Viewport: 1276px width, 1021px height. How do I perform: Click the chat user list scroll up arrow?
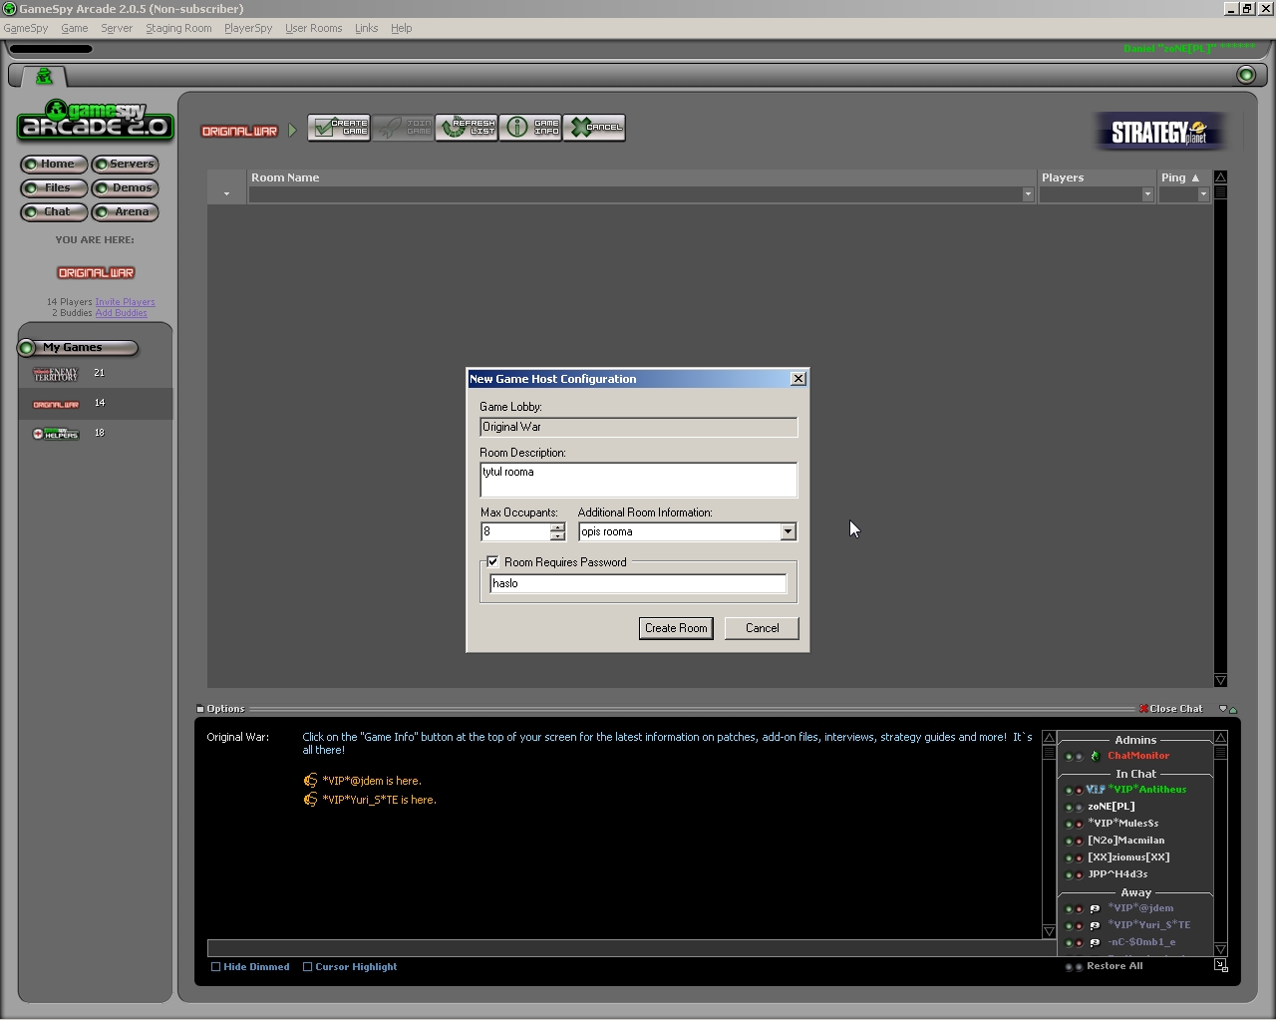click(1220, 737)
